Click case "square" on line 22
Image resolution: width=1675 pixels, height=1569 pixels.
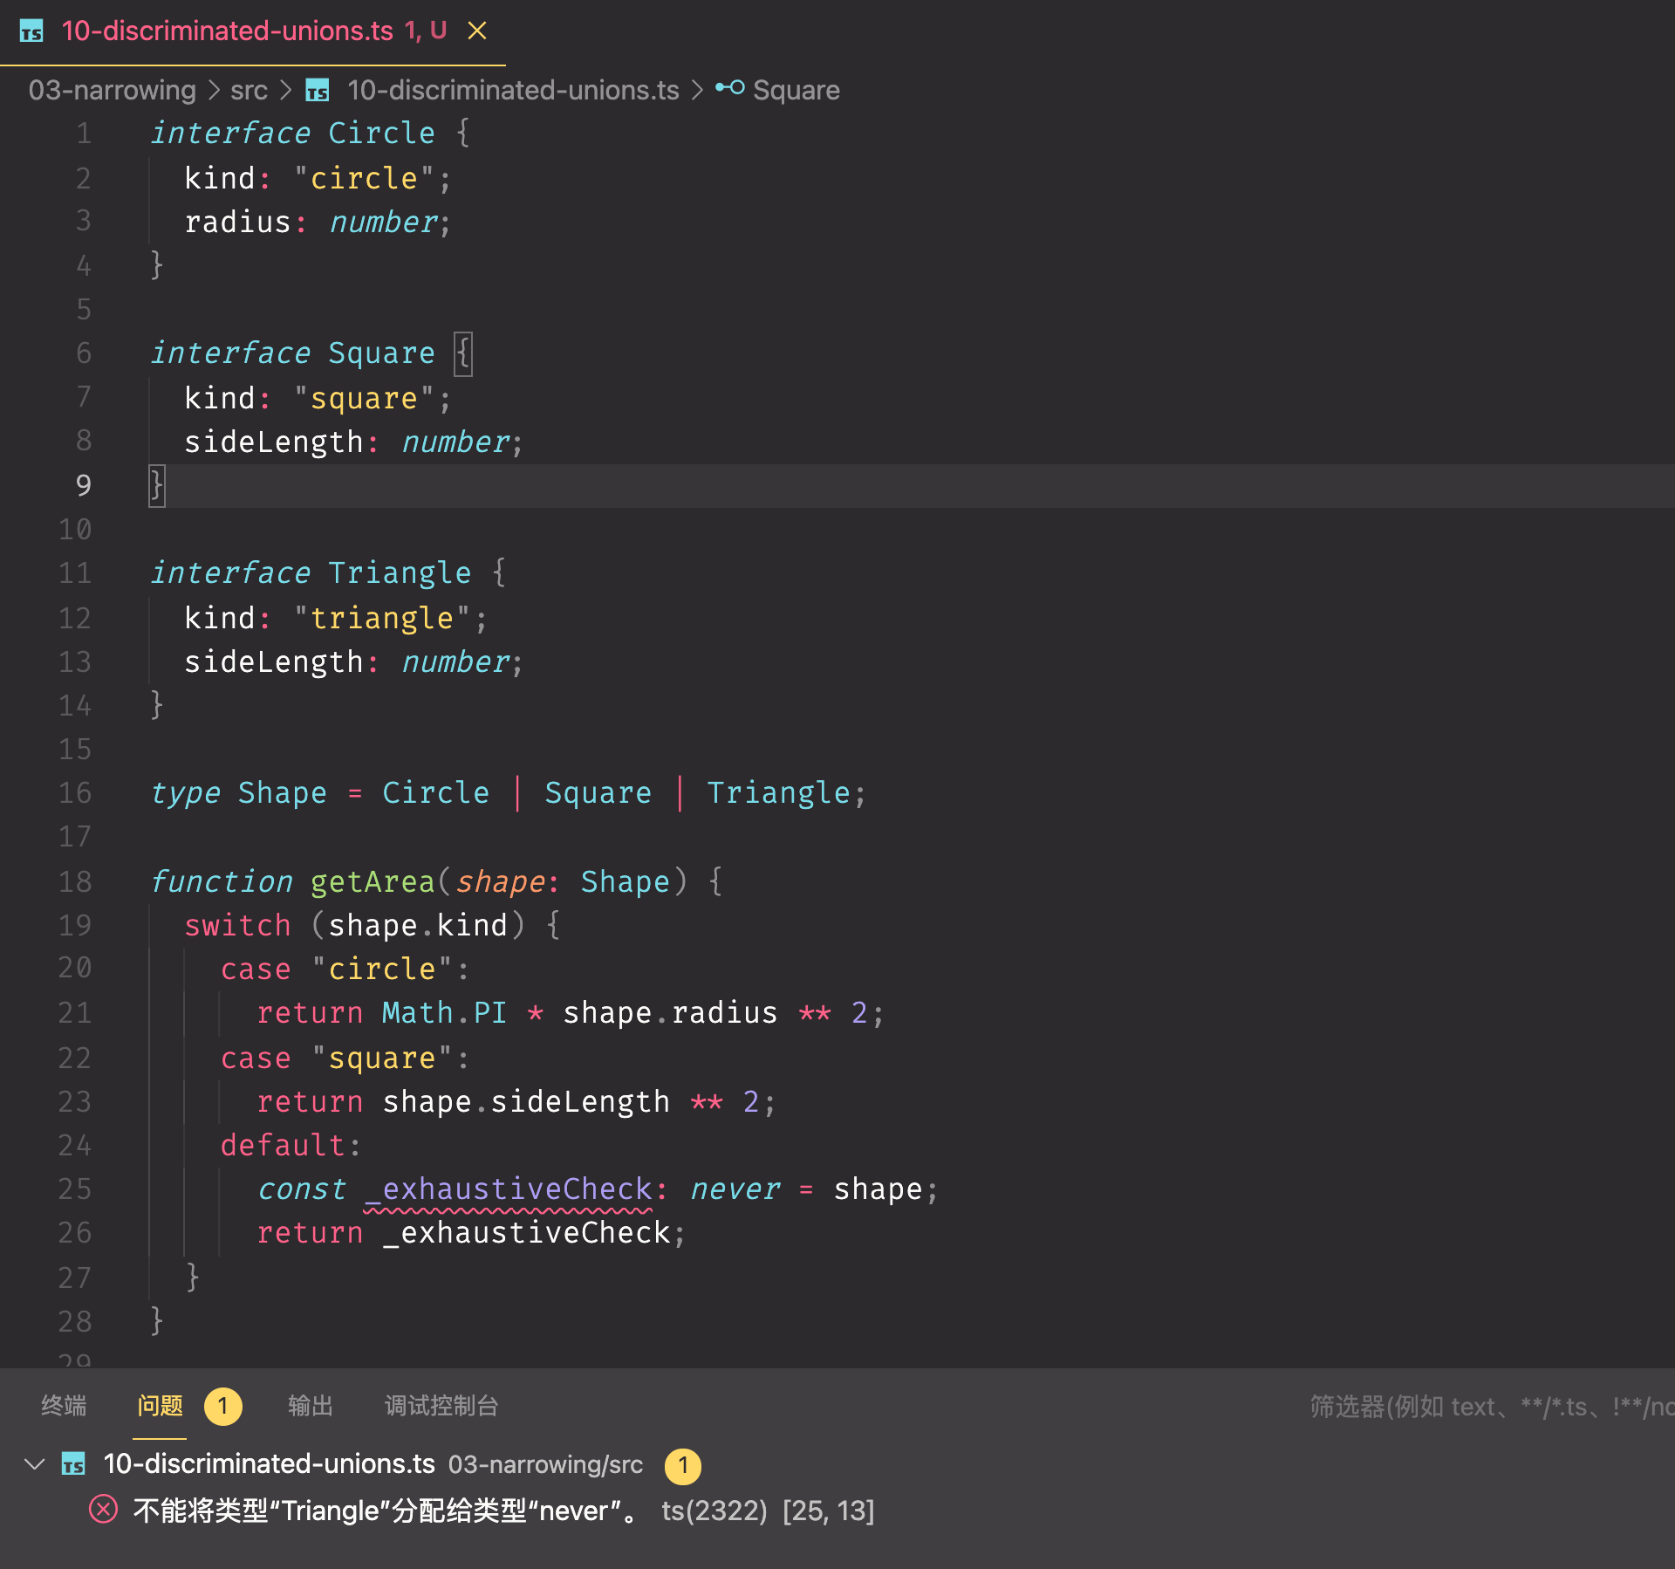tap(337, 1059)
